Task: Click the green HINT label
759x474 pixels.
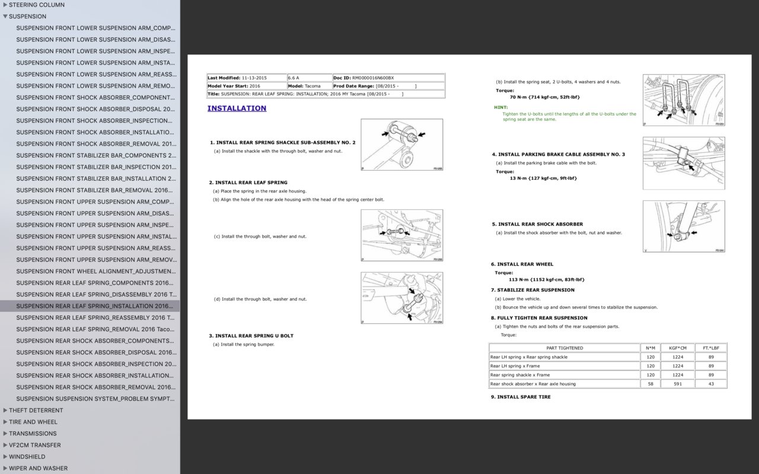Action: pos(501,107)
